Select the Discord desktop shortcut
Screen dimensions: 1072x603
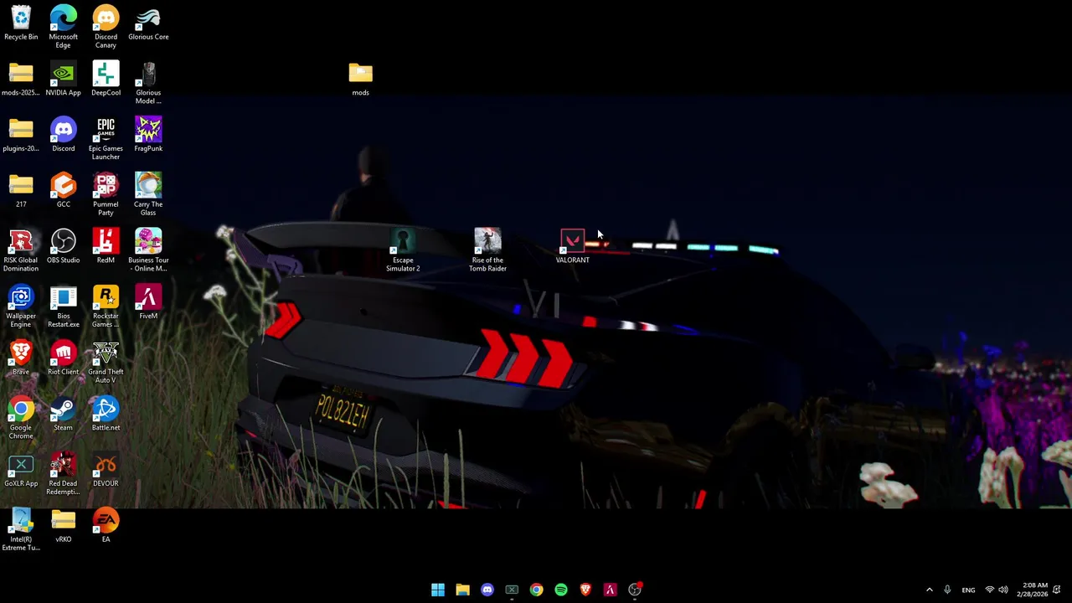63,136
